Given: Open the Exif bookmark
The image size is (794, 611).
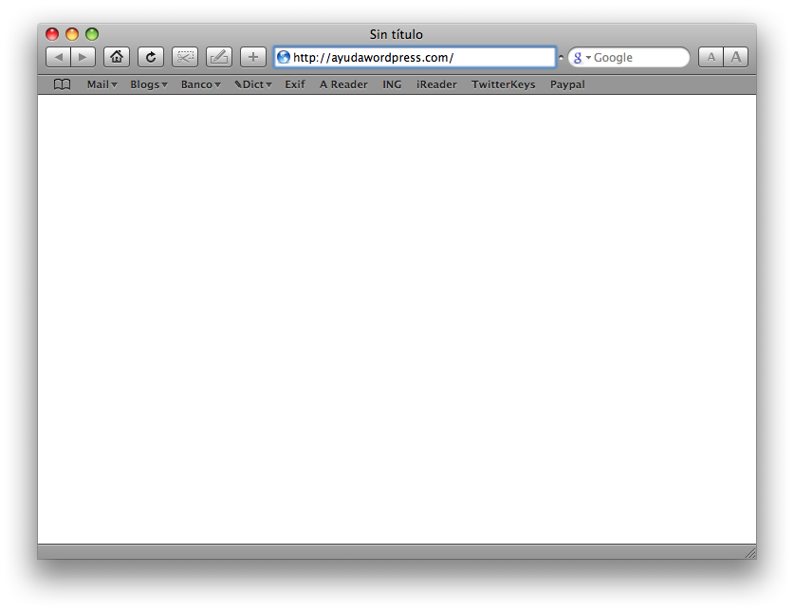Looking at the screenshot, I should (x=295, y=84).
